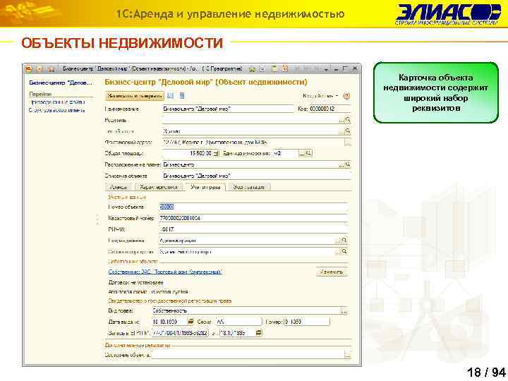Click the Запись в ЕГРП input field
This screenshot has width=508, height=381.
(x=180, y=333)
